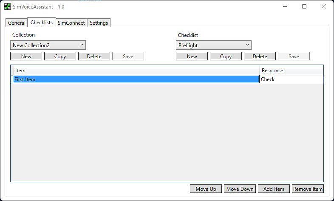Switch to the General tab

tap(17, 23)
